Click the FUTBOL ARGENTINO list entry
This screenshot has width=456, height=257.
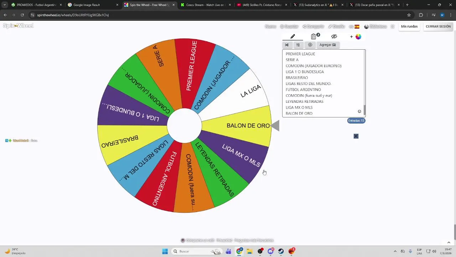click(303, 90)
